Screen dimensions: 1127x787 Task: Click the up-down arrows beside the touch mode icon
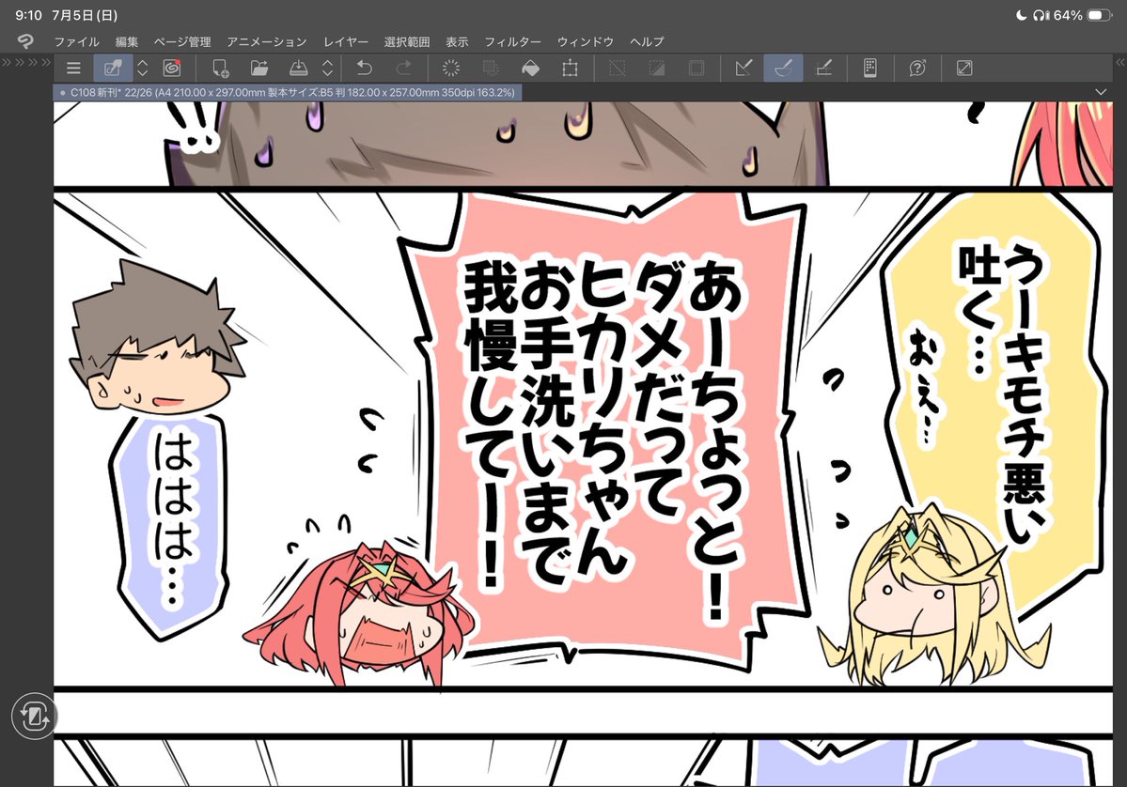pyautogui.click(x=142, y=69)
